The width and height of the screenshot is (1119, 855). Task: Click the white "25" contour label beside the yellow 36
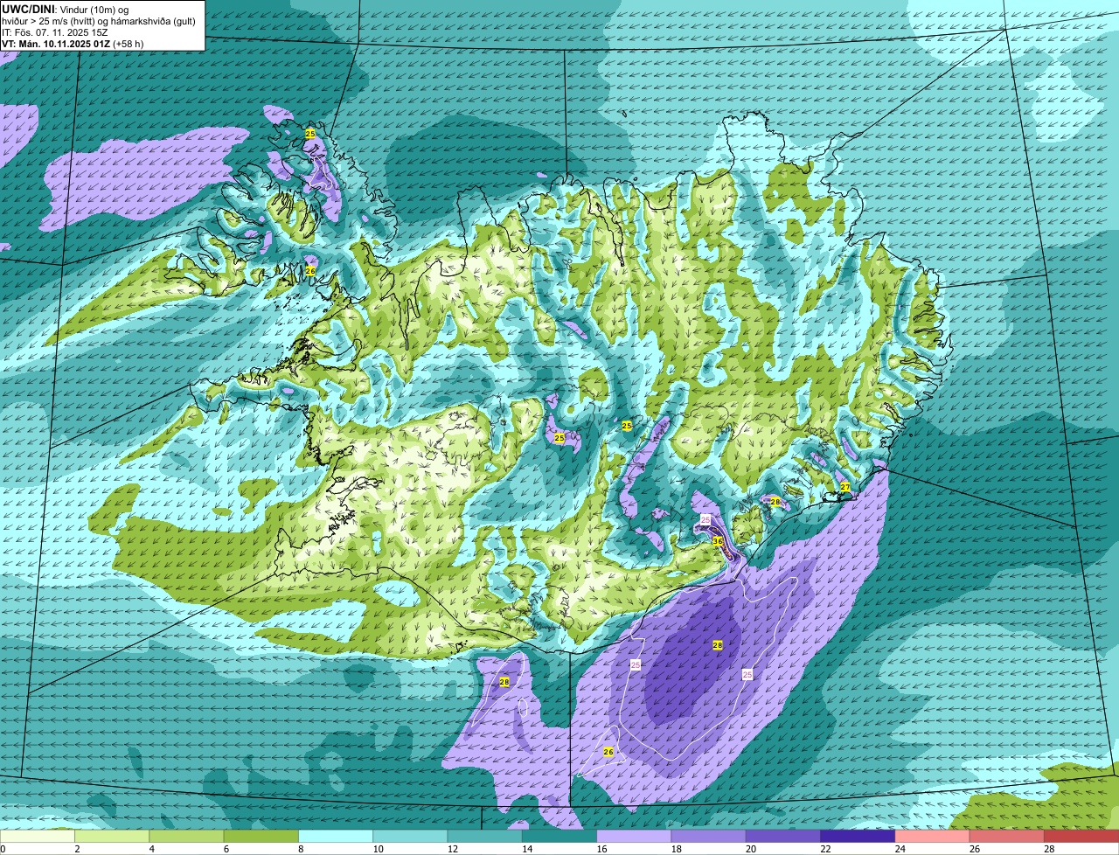point(705,520)
